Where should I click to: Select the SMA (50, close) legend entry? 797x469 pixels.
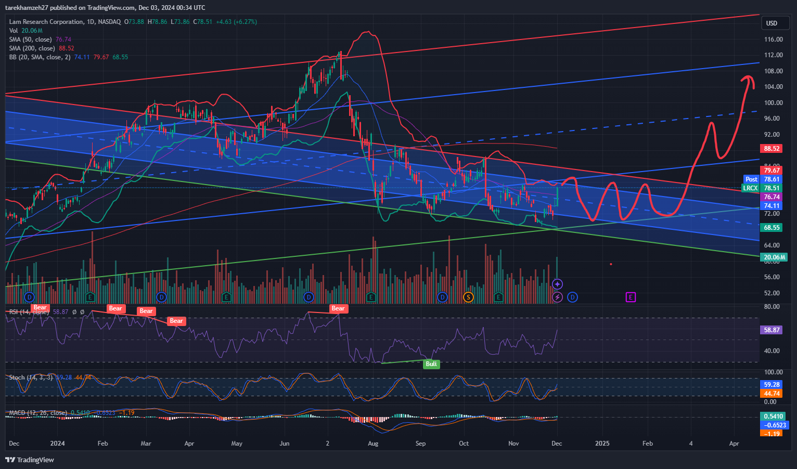pyautogui.click(x=40, y=40)
